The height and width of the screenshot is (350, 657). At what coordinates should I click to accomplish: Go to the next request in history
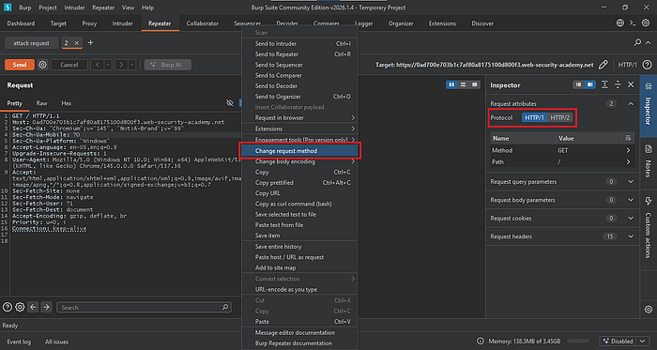point(121,65)
